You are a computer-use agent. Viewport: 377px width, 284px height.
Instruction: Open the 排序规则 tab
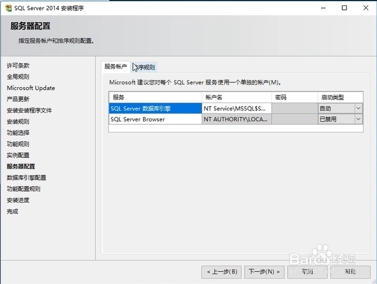tap(144, 67)
